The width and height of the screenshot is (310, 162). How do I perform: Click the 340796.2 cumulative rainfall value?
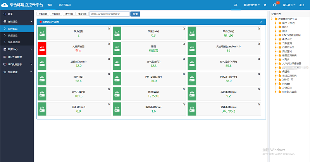pos(228,111)
